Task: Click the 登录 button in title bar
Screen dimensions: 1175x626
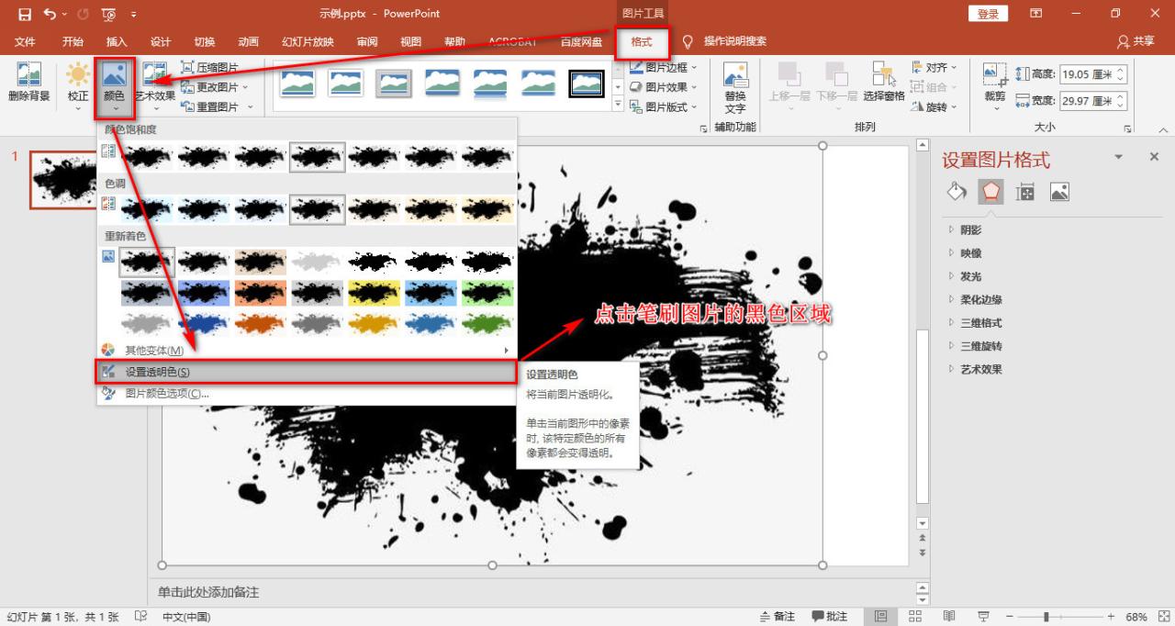Action: pos(987,14)
